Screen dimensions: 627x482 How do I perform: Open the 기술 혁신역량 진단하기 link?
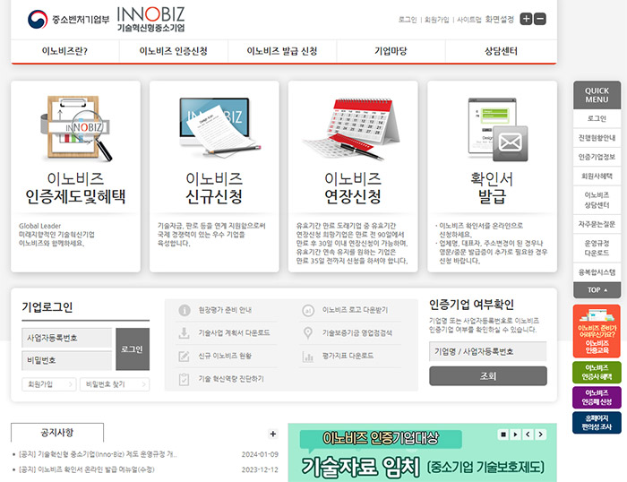(x=231, y=379)
